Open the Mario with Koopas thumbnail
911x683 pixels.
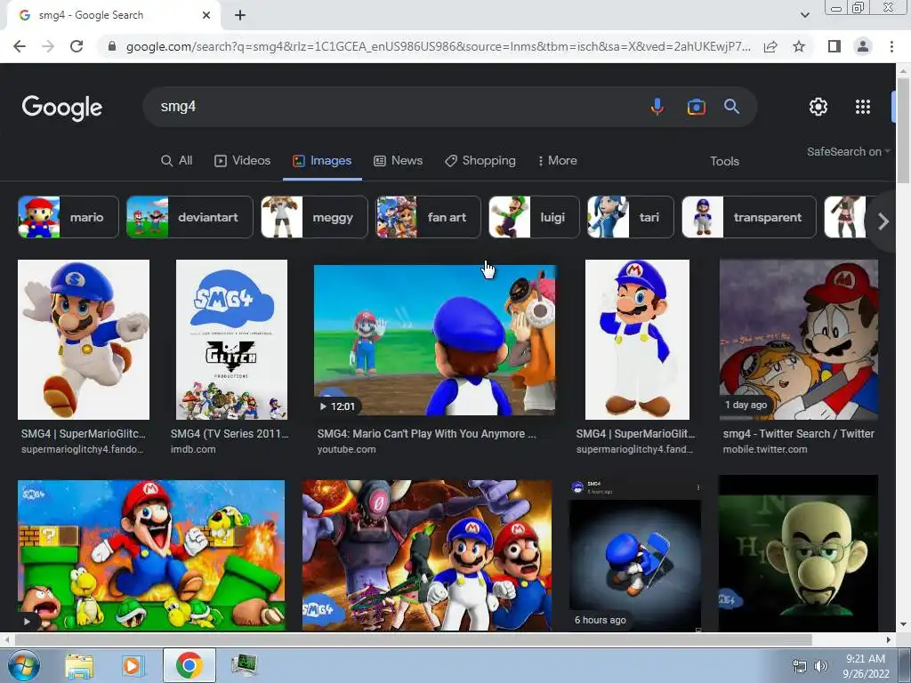tap(151, 555)
